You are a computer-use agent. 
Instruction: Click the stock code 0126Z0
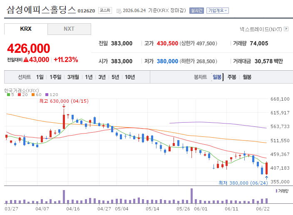(x=86, y=11)
